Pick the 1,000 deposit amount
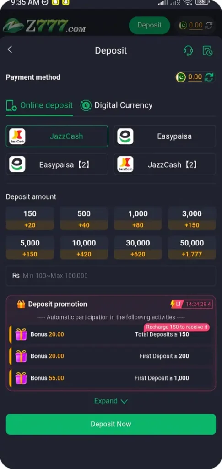 point(138,218)
